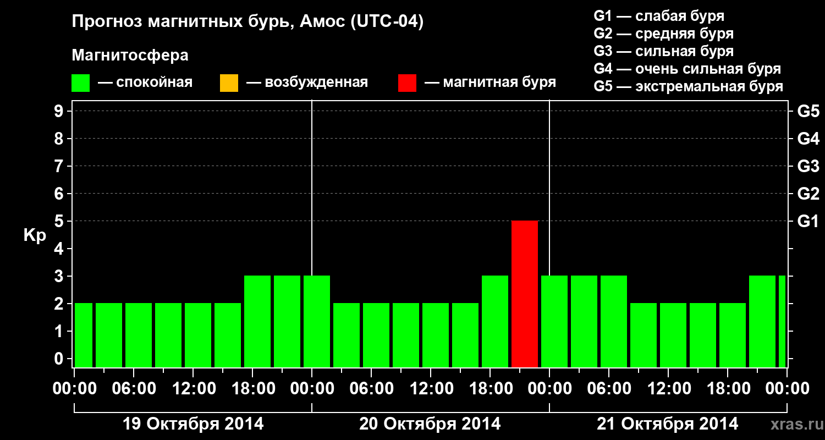Click the G5 right axis label
The height and width of the screenshot is (440, 825).
pyautogui.click(x=809, y=112)
